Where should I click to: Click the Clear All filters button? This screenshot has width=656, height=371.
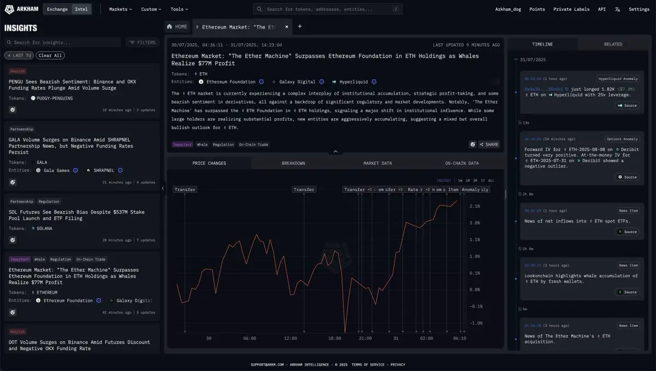pyautogui.click(x=50, y=55)
